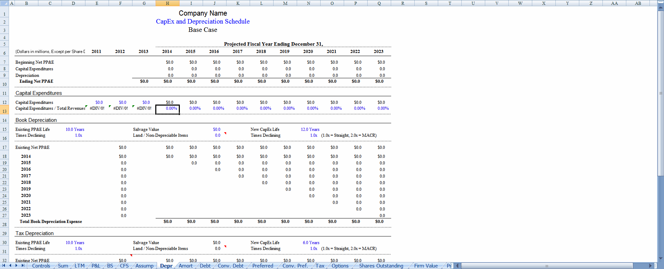664x269 pixels.
Task: Select the Conv. Pref. sheet tab
Action: tap(295, 266)
